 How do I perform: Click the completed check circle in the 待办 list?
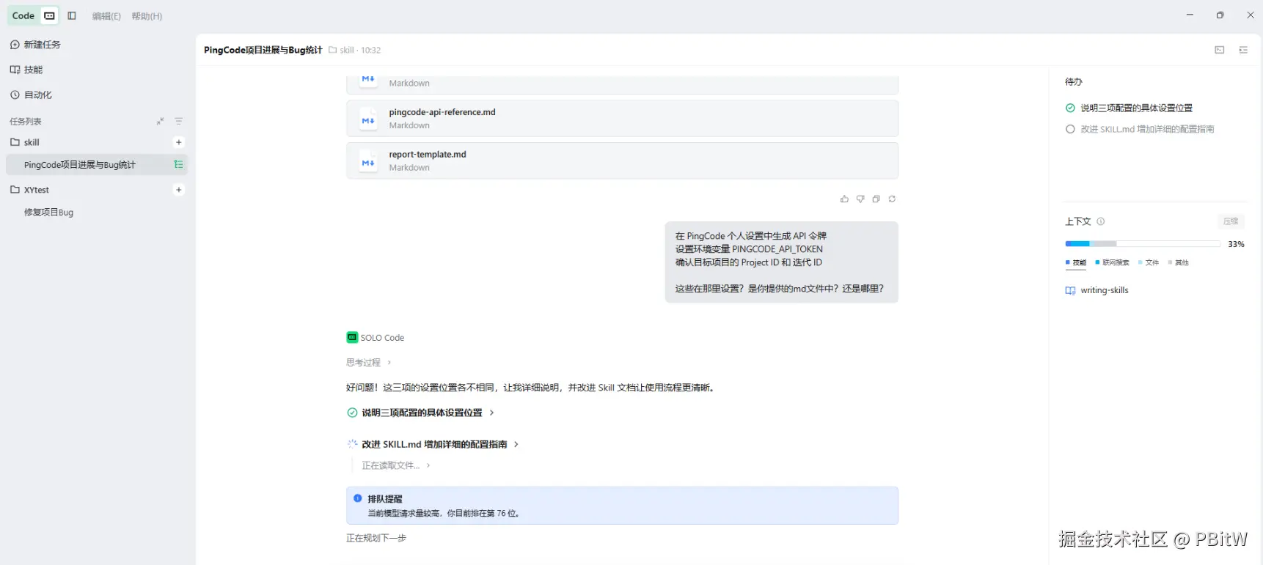click(x=1070, y=108)
